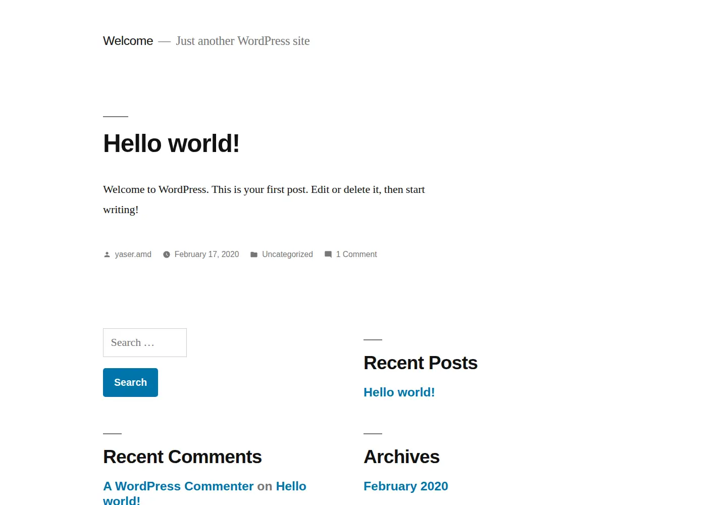
Task: Click the Recent Posts heading
Action: (x=421, y=363)
